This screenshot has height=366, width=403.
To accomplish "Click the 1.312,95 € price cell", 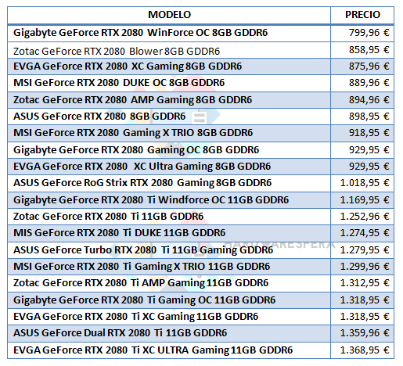I will tap(362, 283).
